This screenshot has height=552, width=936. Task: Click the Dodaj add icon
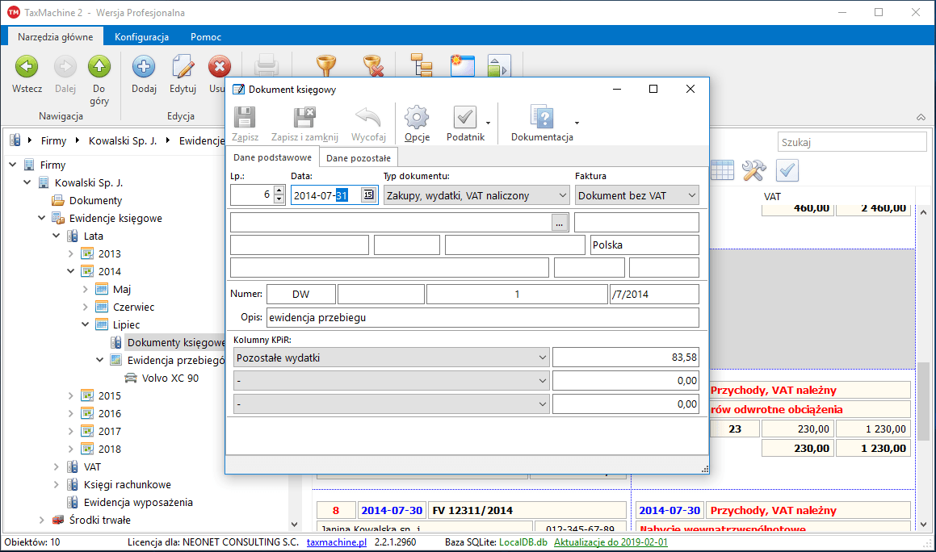(x=144, y=67)
